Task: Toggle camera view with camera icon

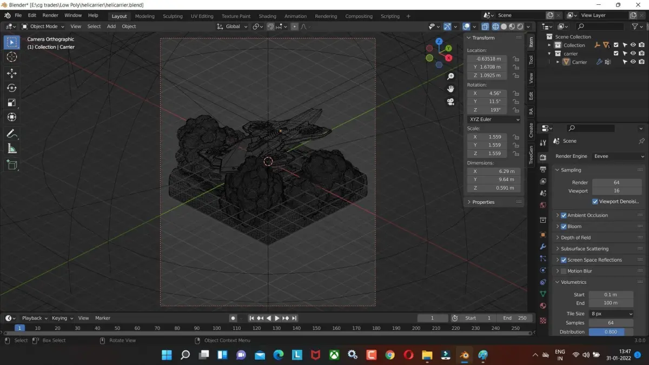Action: 451,102
